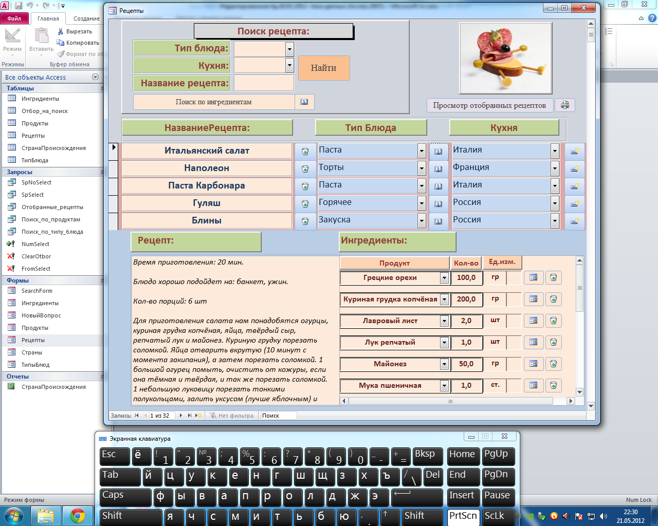Click quantity field 200,0 for Куриная грудка
Viewport: 658px width, 526px height.
466,299
